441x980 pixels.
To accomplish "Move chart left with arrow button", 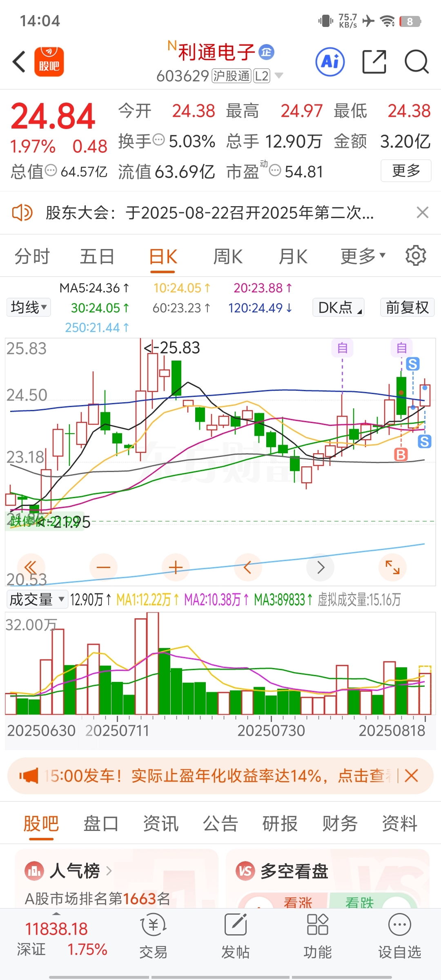I will click(247, 567).
